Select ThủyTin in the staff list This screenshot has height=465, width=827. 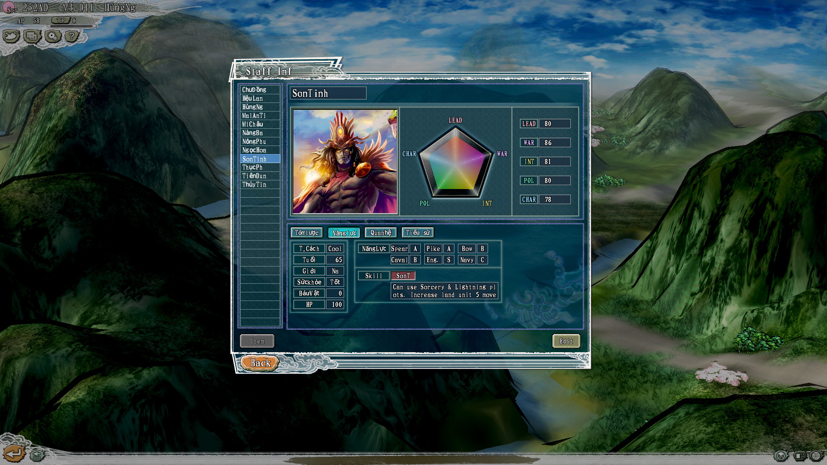pyautogui.click(x=260, y=184)
